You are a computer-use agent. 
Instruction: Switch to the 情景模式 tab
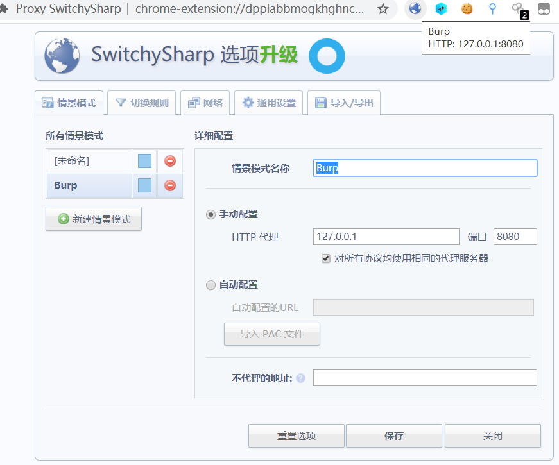[69, 103]
